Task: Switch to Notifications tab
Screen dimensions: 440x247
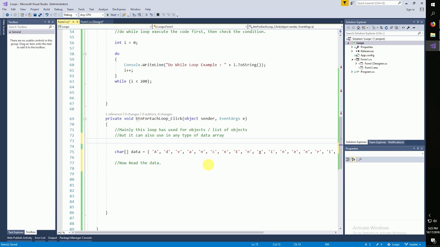Action: tap(396, 142)
